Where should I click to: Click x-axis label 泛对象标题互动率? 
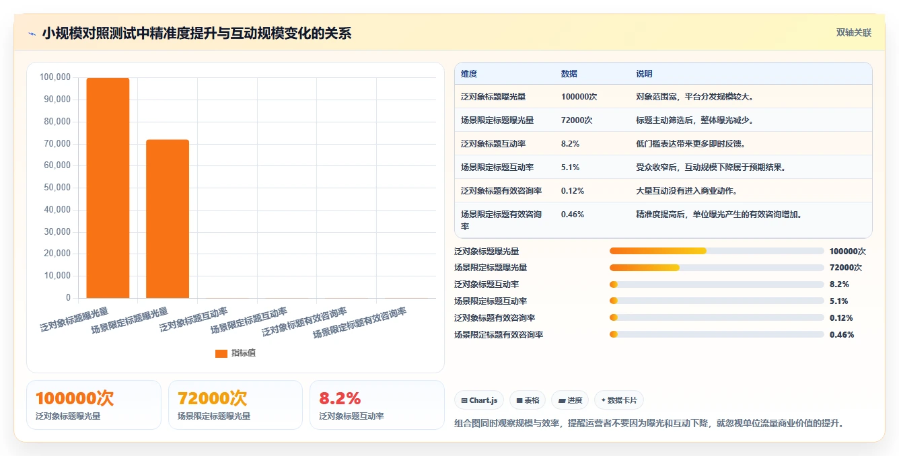(x=193, y=320)
